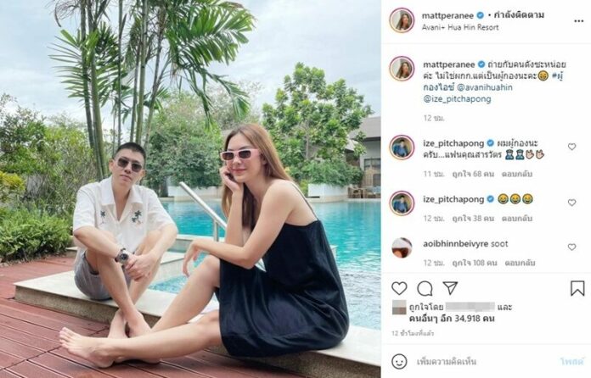Screen dimensions: 591x378
Task: Like ize_pitchapong's first comment
Action: tap(571, 147)
